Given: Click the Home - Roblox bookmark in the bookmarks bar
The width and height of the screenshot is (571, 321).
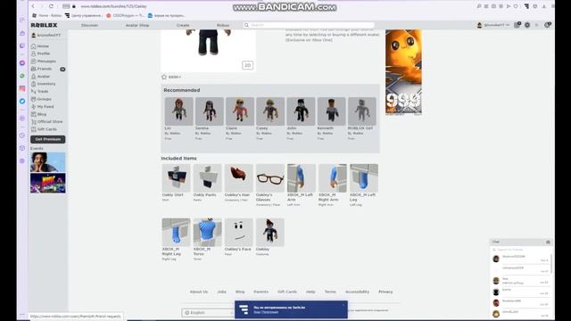Looking at the screenshot, I should pyautogui.click(x=47, y=16).
